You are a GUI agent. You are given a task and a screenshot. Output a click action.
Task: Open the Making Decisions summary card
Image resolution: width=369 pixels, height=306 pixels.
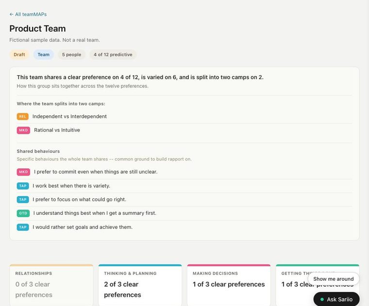[x=229, y=285]
